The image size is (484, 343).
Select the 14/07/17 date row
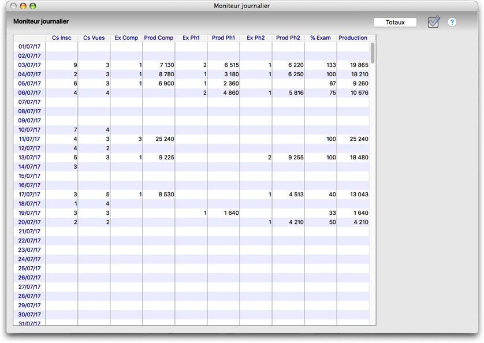191,167
